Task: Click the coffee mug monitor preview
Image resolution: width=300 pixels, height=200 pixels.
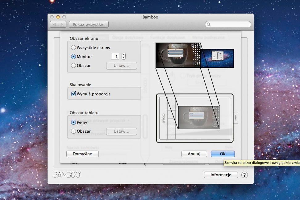Action: tap(178, 55)
